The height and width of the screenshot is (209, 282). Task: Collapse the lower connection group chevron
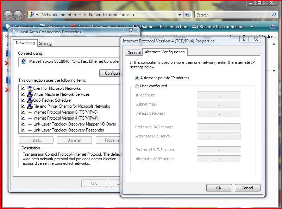click(x=274, y=71)
